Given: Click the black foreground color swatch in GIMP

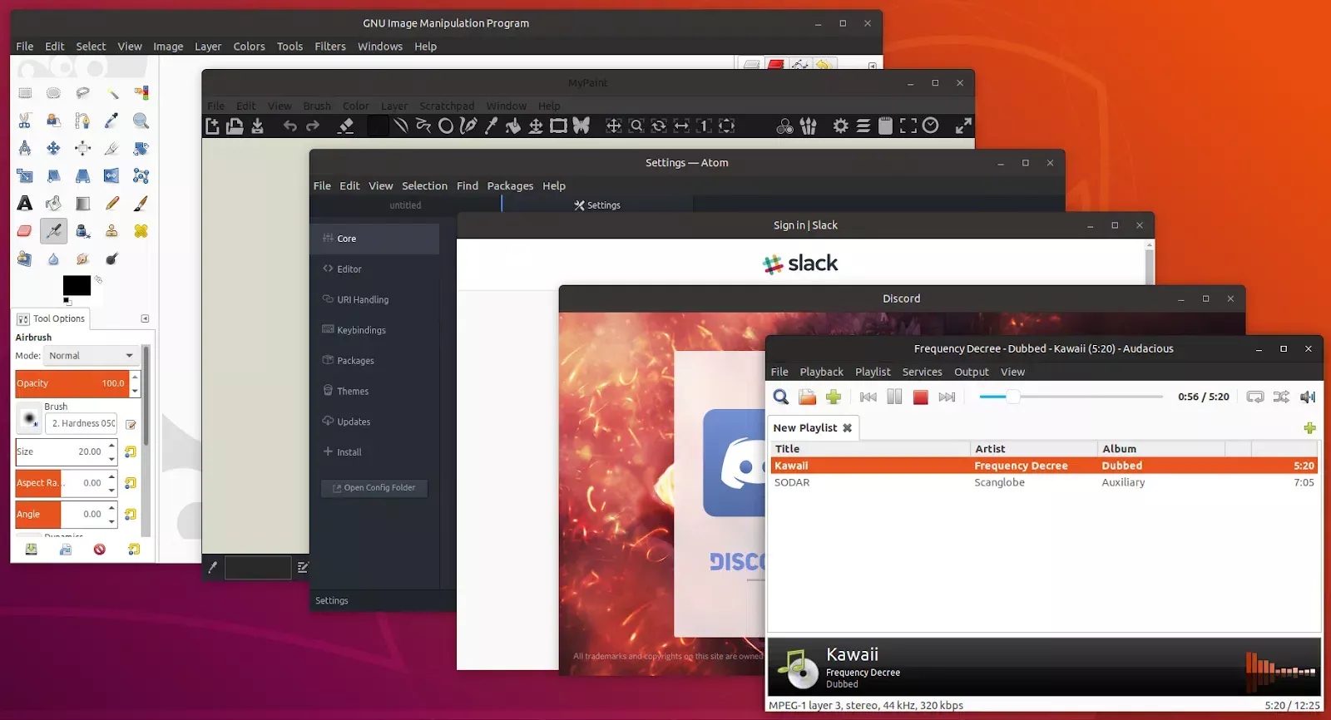Looking at the screenshot, I should [x=77, y=285].
